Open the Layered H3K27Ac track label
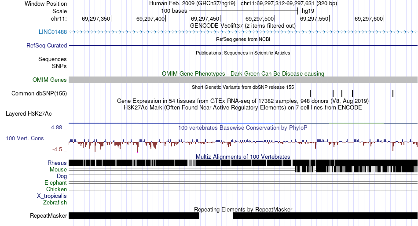 click(x=29, y=114)
